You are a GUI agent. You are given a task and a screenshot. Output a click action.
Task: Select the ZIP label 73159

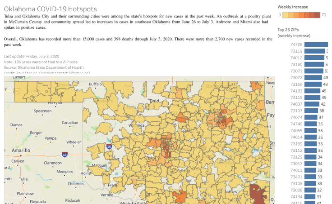pyautogui.click(x=296, y=84)
